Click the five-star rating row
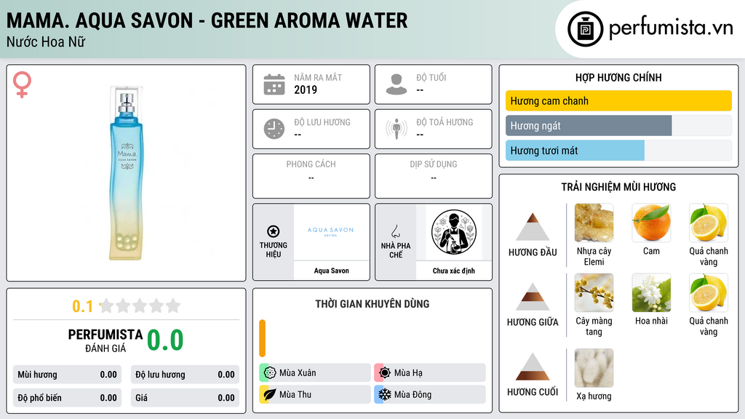The height and width of the screenshot is (419, 745). click(x=140, y=306)
